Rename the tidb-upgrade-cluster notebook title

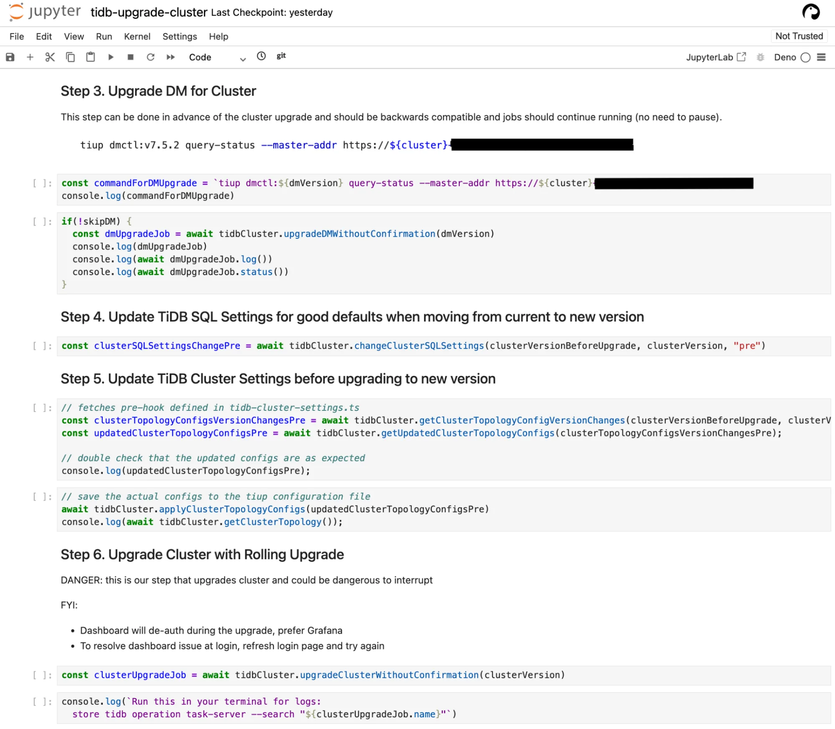click(x=148, y=12)
